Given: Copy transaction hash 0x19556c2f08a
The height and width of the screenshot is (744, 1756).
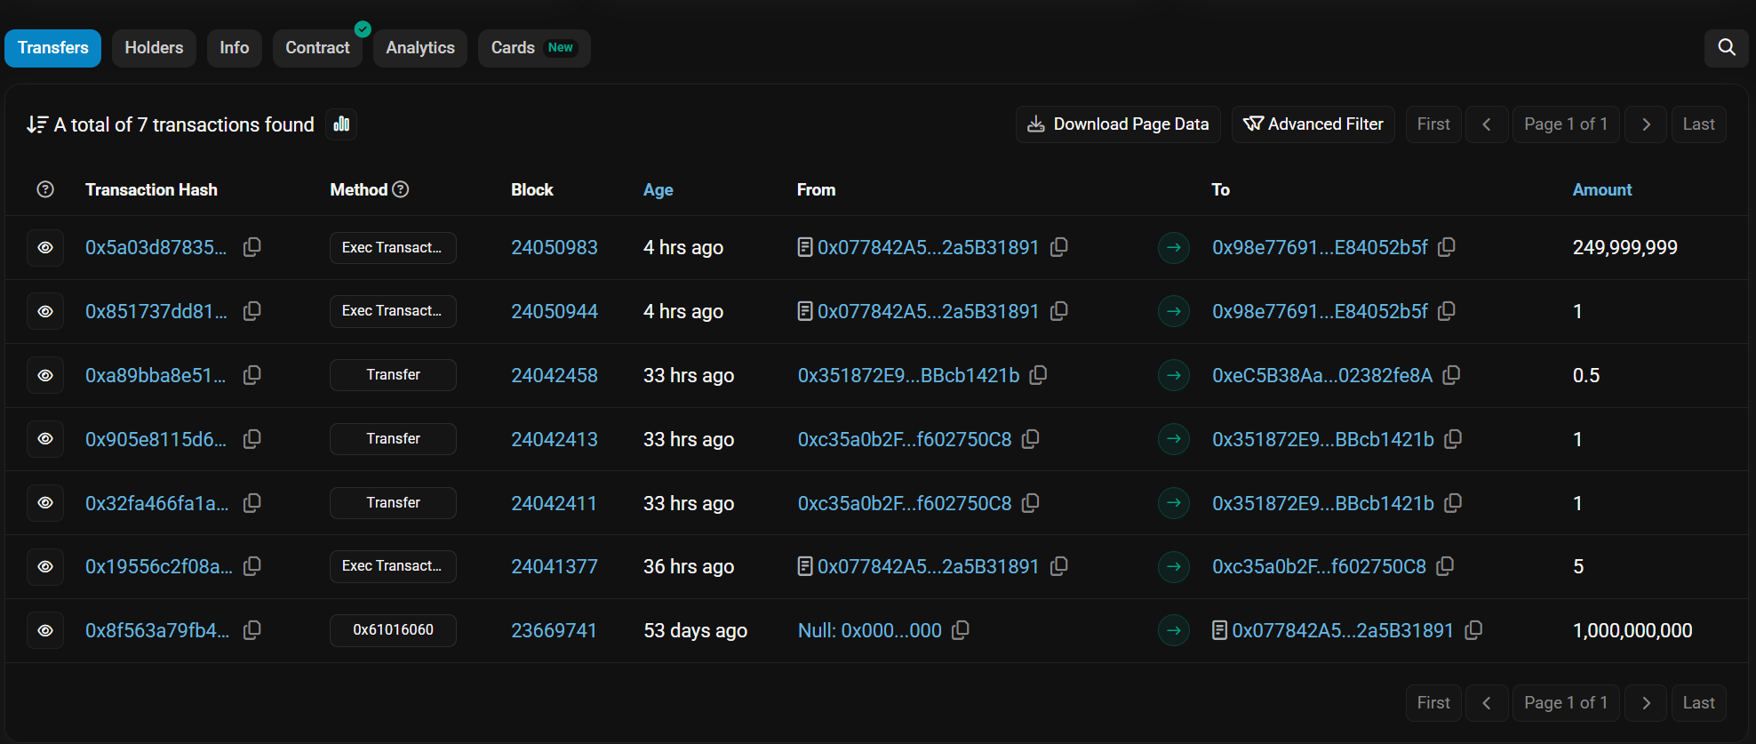Looking at the screenshot, I should tap(252, 566).
